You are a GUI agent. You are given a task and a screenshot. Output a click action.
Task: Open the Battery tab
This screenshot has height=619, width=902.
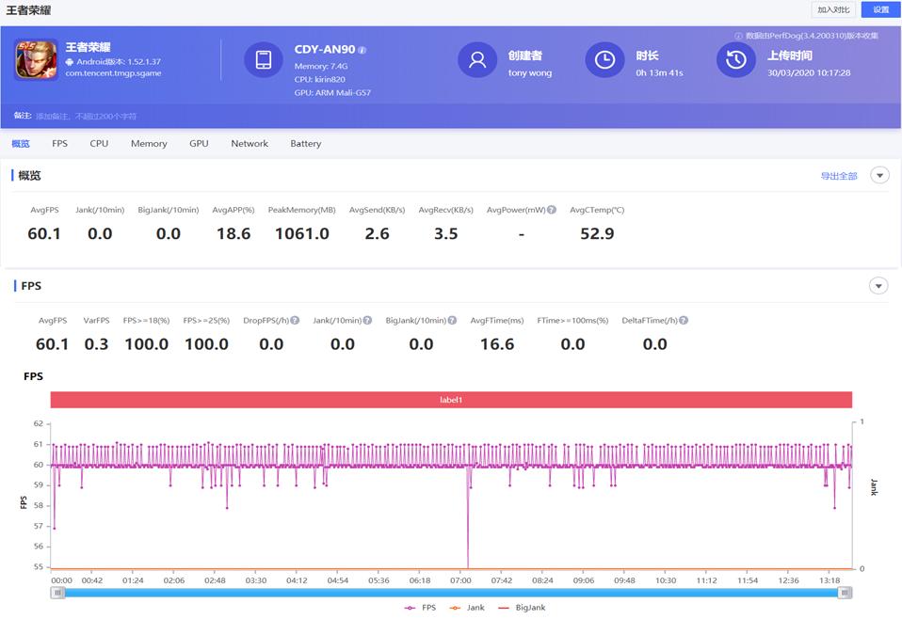[305, 144]
